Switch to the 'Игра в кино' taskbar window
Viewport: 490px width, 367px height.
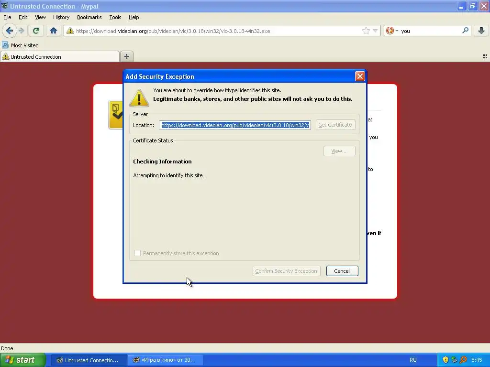click(x=166, y=360)
